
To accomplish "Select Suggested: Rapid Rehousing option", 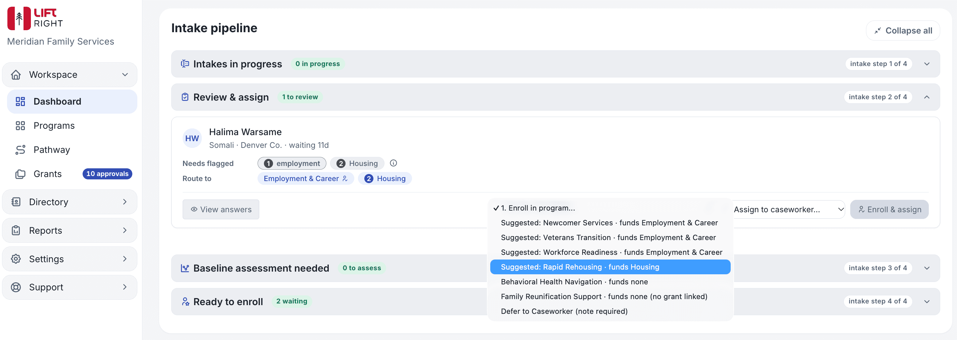I will [x=610, y=267].
